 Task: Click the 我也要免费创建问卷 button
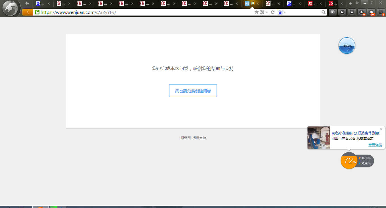pos(193,91)
